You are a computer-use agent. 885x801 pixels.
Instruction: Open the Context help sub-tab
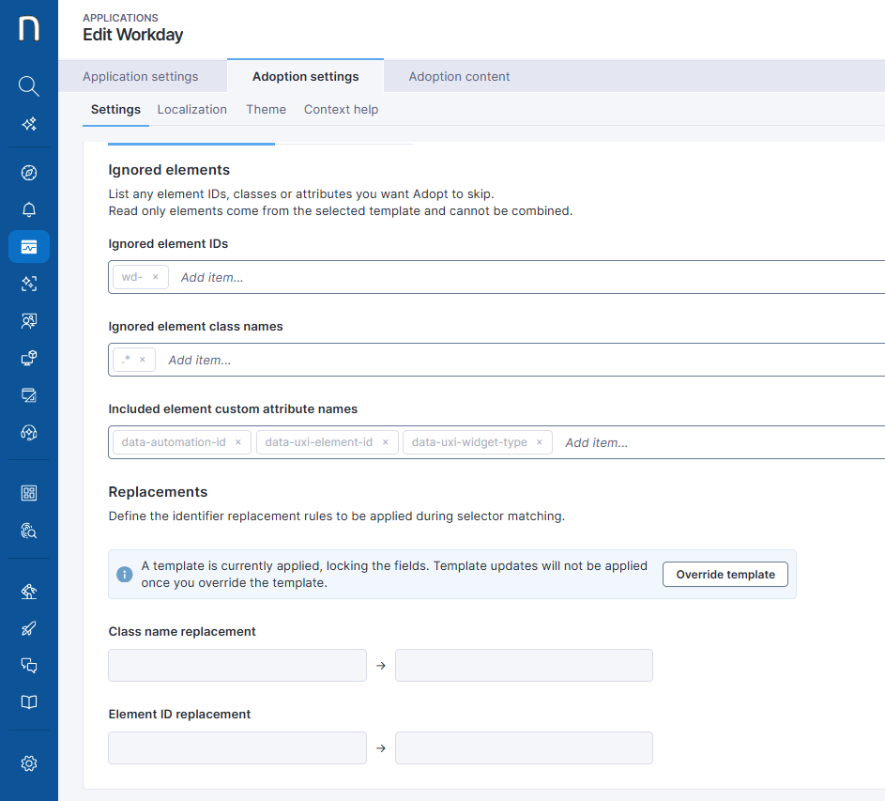[x=341, y=110]
